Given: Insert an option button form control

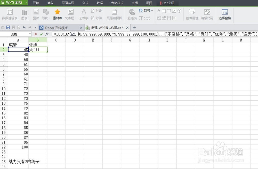Looking at the screenshot, I should [x=179, y=11].
